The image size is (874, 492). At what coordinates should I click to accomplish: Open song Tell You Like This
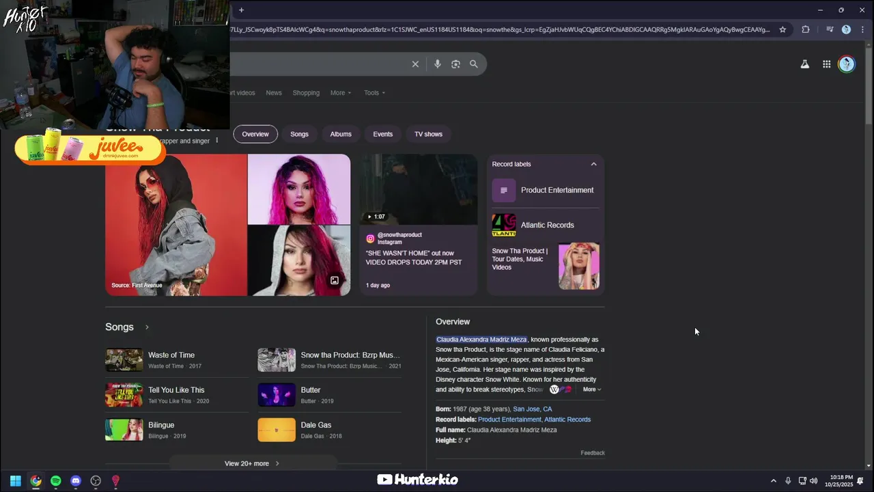[176, 395]
